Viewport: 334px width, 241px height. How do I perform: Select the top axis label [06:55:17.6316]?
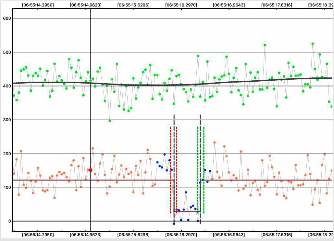(x=277, y=5)
